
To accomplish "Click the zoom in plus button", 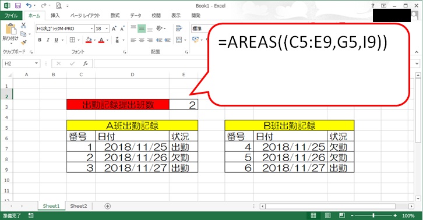I will click(x=395, y=215).
